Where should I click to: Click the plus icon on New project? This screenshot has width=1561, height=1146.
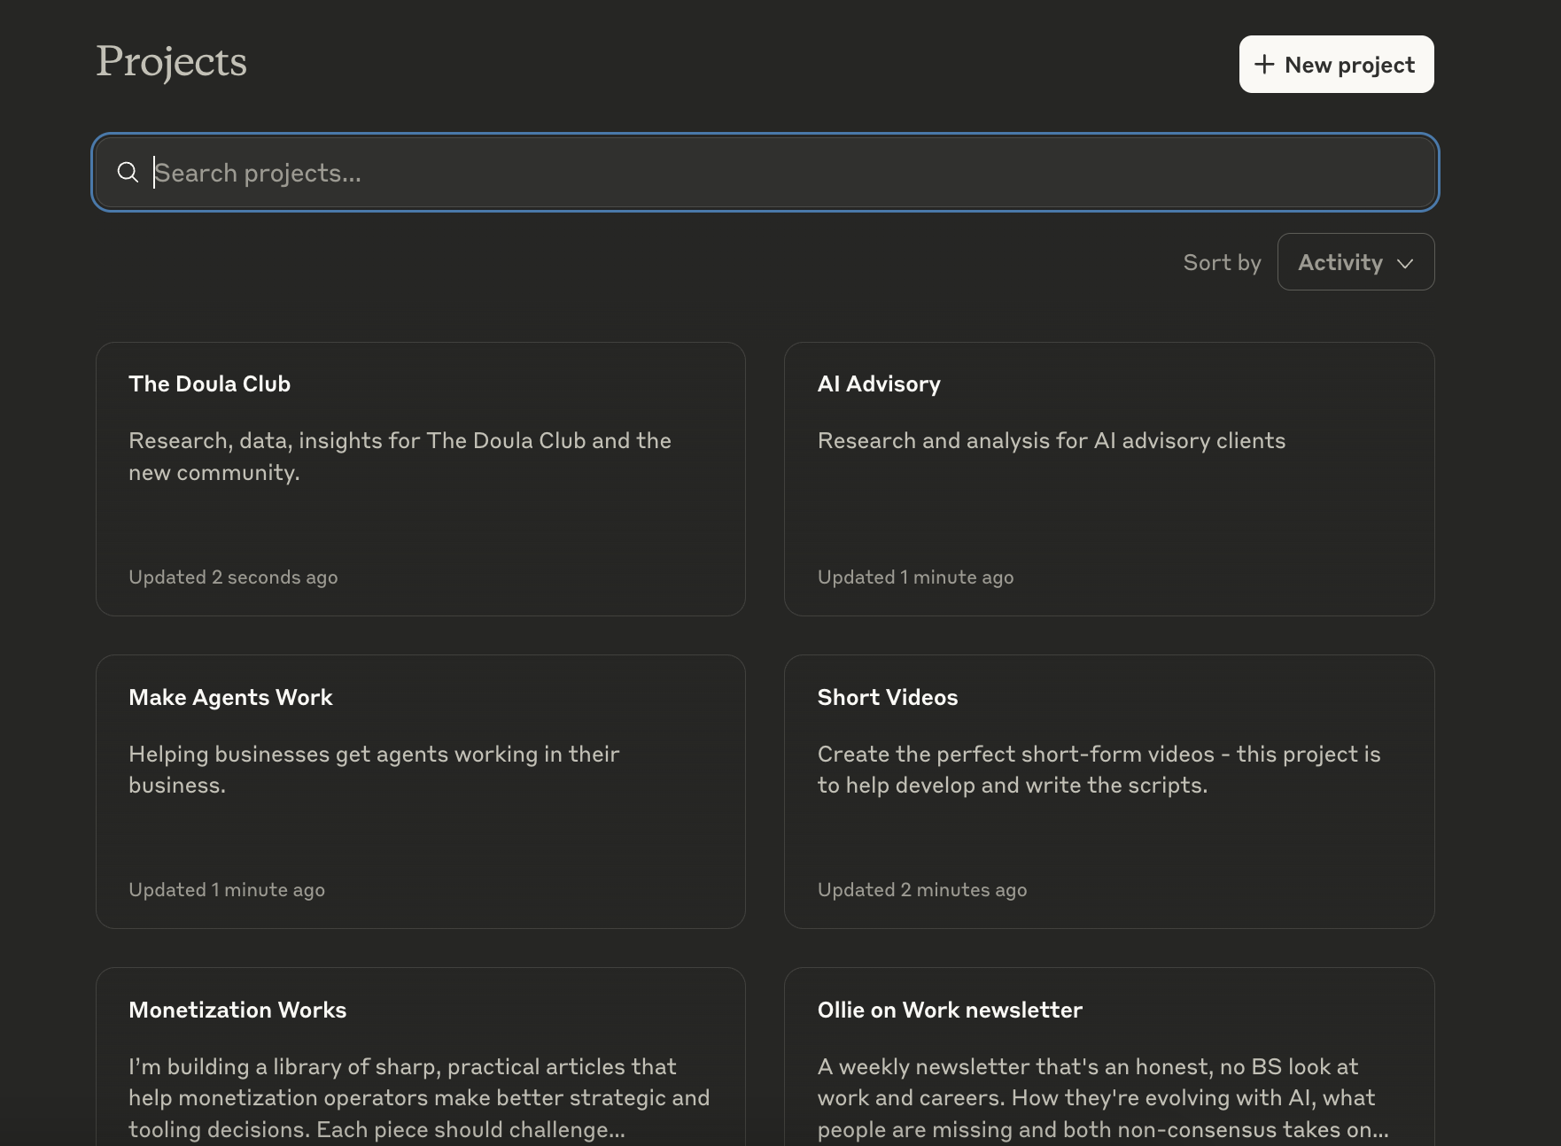[1264, 65]
